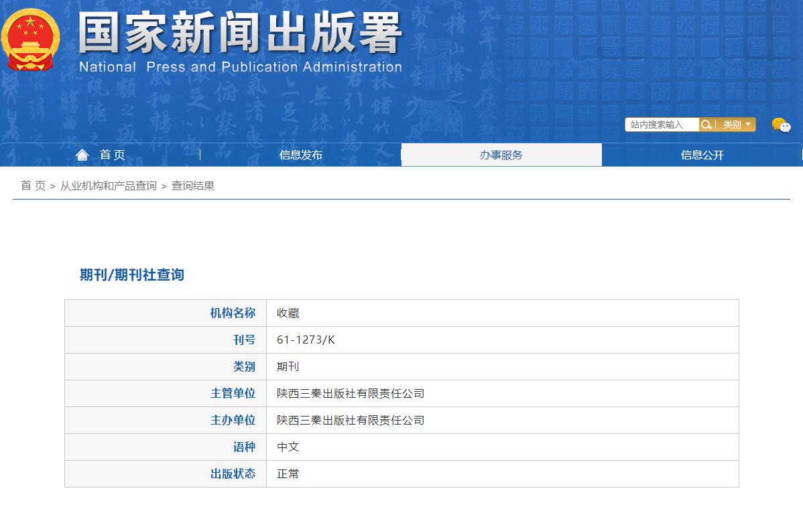Select the magnifier to submit a search
The width and height of the screenshot is (803, 517).
click(706, 125)
